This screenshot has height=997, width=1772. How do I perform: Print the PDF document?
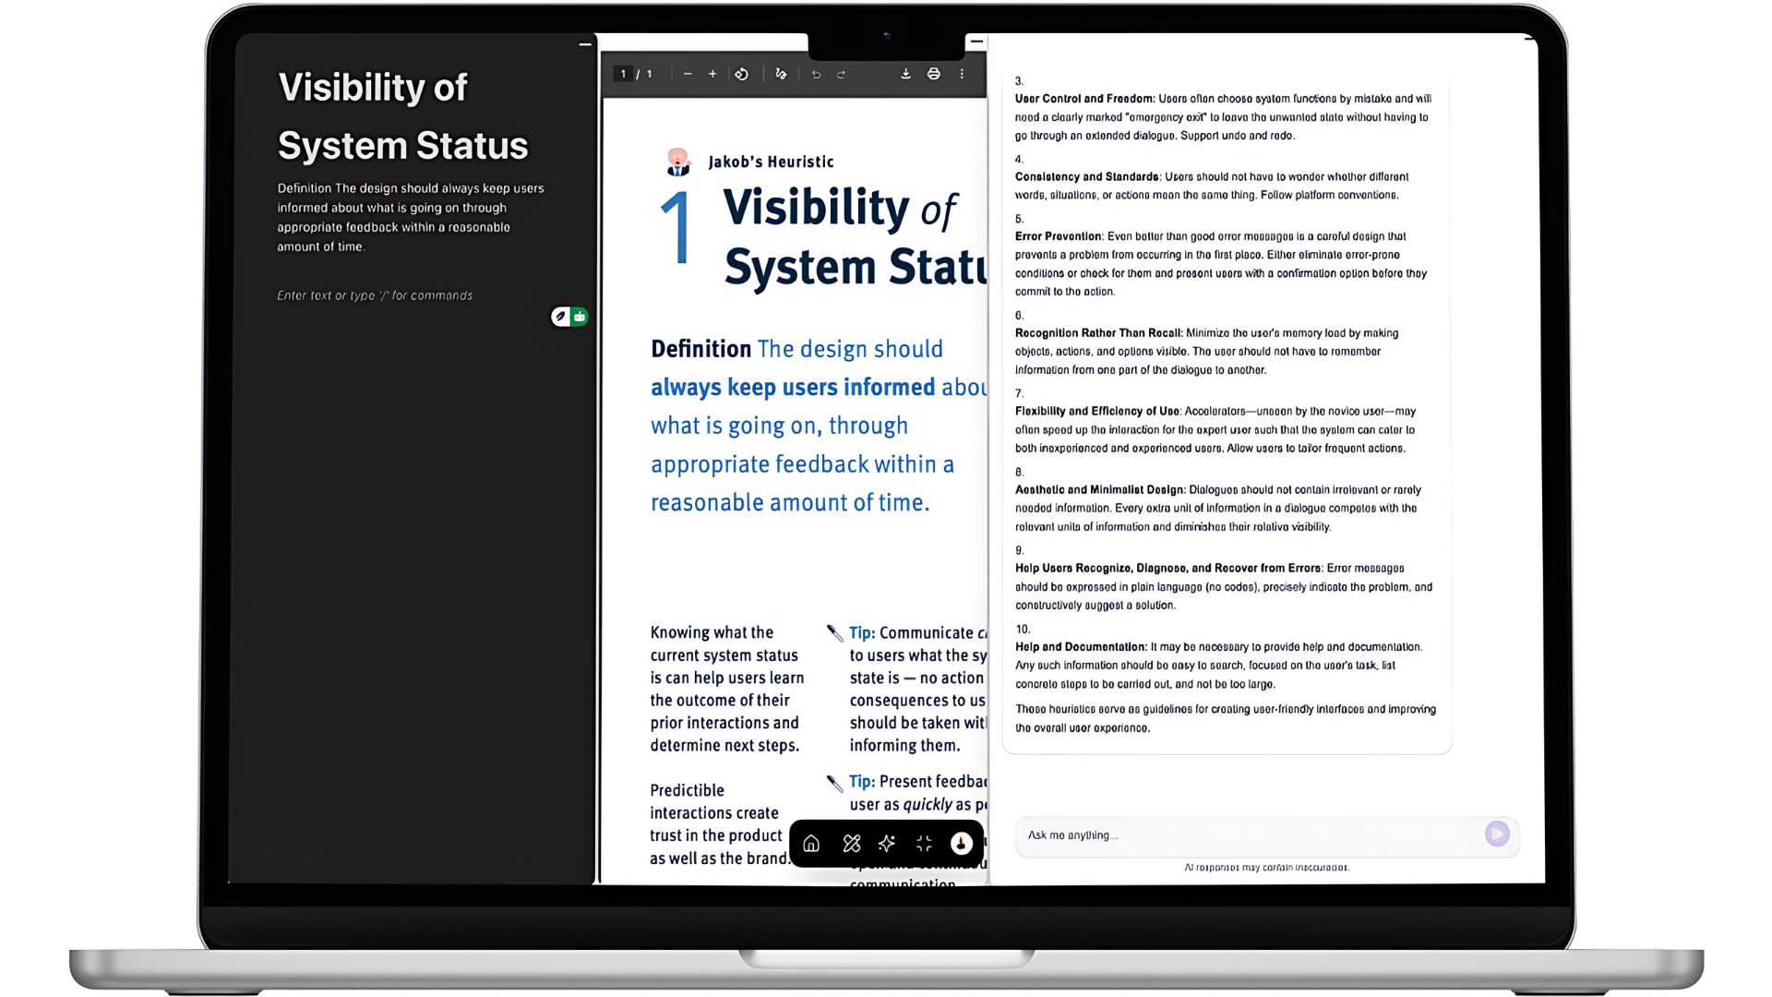pyautogui.click(x=934, y=74)
